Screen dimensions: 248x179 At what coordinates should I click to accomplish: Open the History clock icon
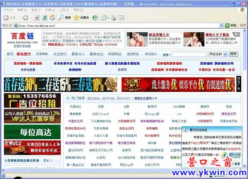pos(95,18)
